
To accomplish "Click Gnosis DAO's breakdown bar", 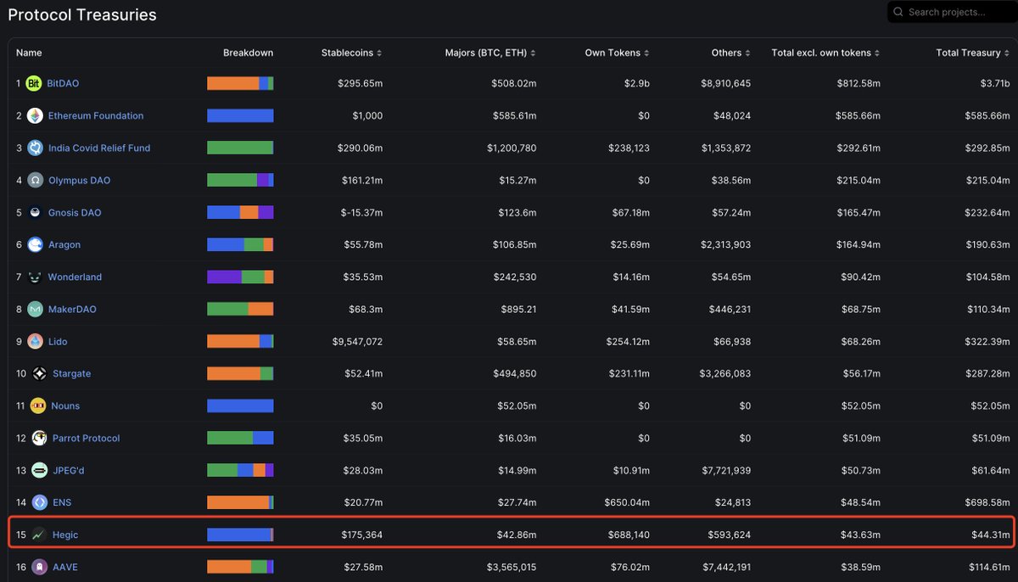I will click(239, 212).
